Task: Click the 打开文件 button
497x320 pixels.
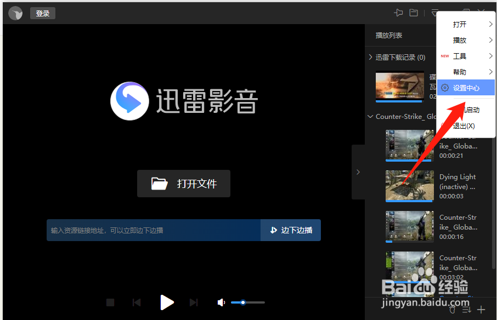Action: [x=184, y=184]
